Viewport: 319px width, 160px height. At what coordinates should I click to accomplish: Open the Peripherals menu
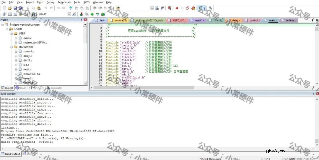coord(64,2)
